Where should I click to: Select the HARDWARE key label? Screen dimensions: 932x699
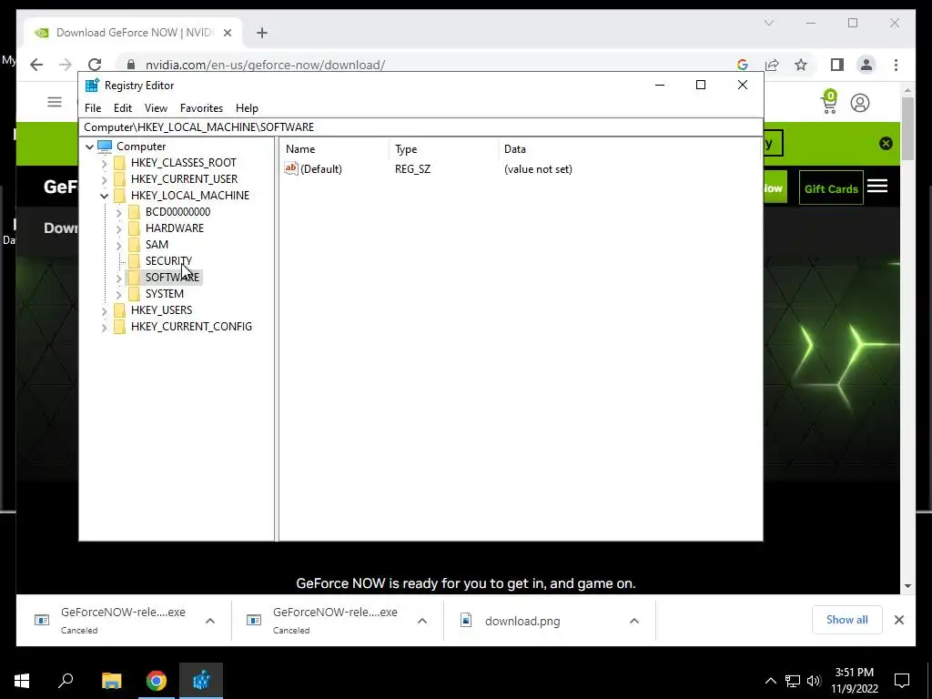tap(175, 228)
